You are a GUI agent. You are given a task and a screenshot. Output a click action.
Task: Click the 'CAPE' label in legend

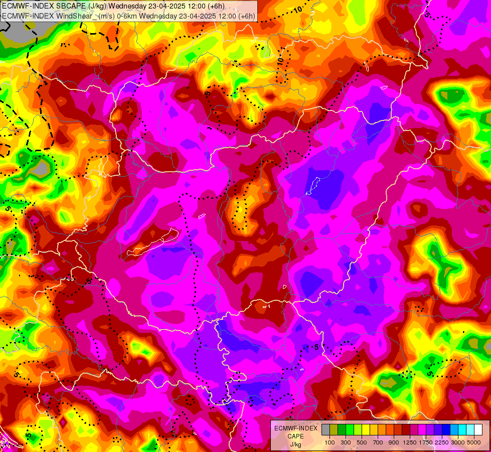(295, 436)
